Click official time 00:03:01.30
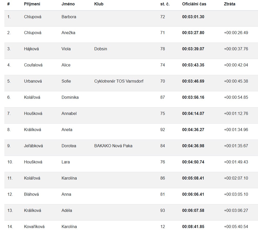 [x=193, y=17]
